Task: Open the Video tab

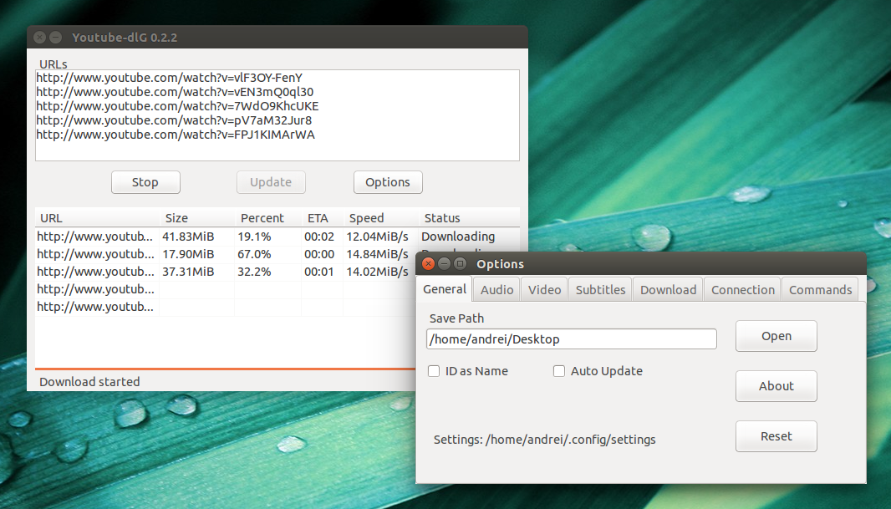Action: [x=544, y=290]
